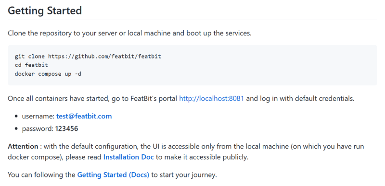Click the 'docker compose up -d' line
The height and width of the screenshot is (186, 385).
(x=48, y=74)
